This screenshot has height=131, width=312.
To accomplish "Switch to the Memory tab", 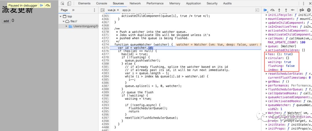I will [x=175, y=3].
